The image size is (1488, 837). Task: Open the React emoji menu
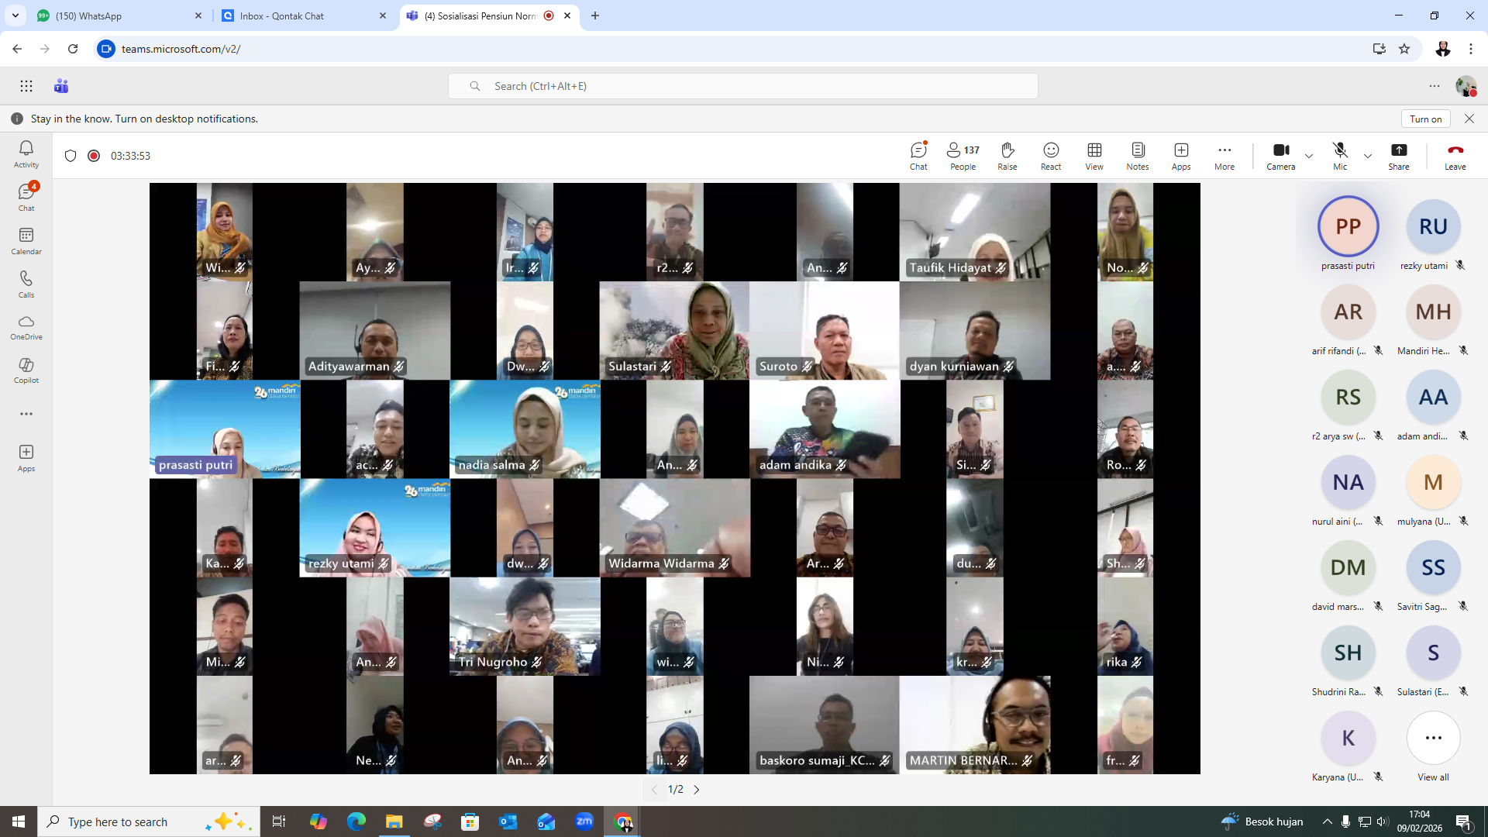point(1051,156)
